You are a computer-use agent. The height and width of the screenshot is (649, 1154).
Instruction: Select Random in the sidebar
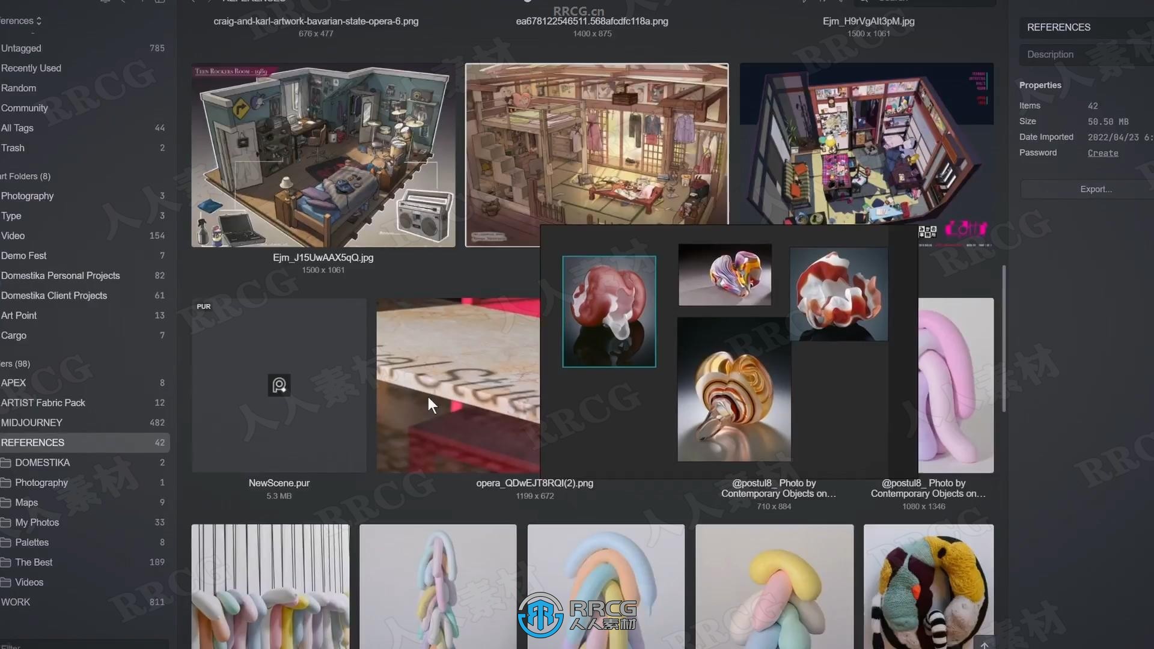click(x=84, y=88)
